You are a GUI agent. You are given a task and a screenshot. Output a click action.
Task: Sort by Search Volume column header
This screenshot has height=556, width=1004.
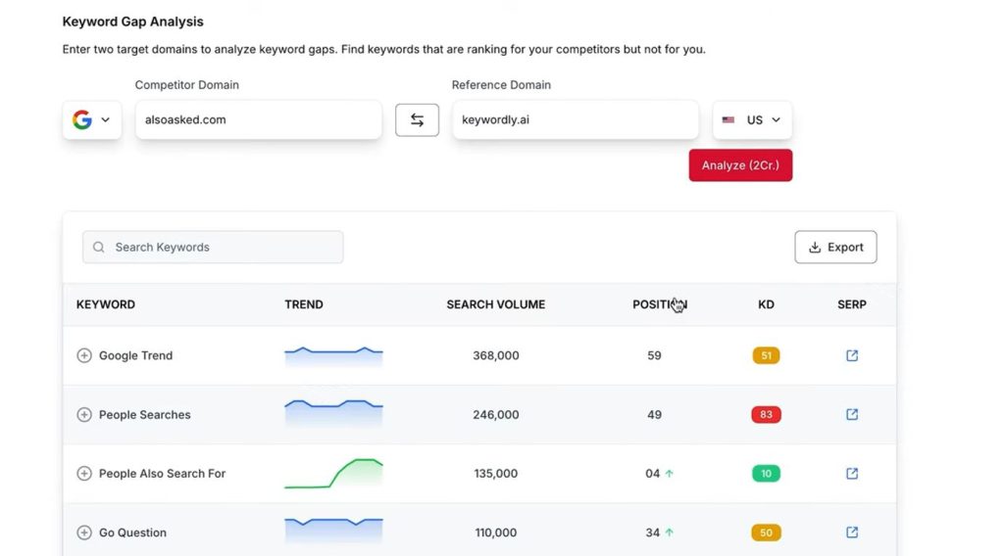click(495, 304)
